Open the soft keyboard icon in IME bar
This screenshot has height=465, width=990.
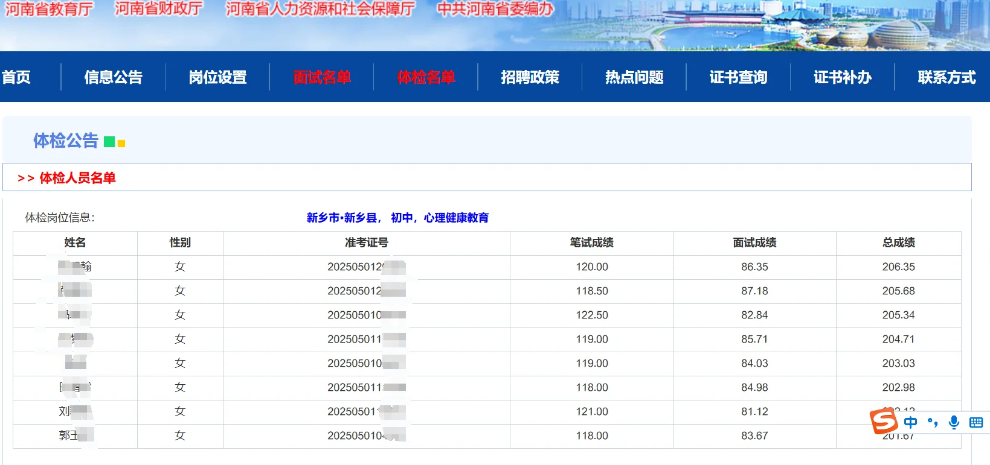976,422
